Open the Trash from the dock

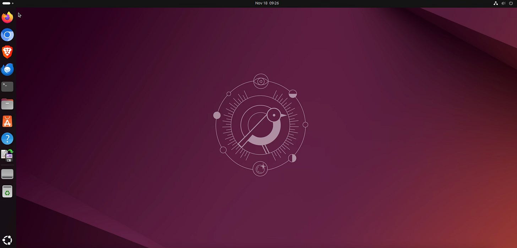pos(7,192)
